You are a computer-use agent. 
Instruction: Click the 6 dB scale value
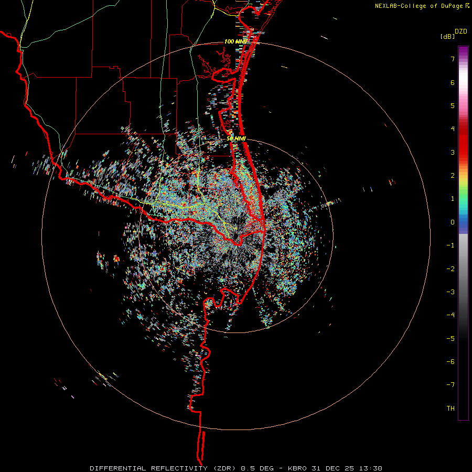click(453, 82)
